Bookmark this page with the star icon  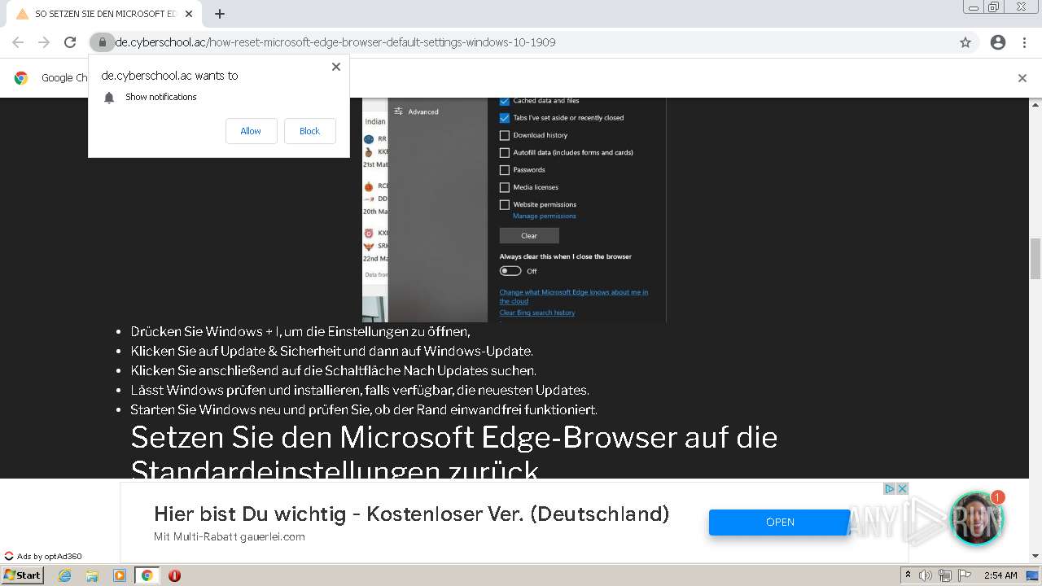tap(965, 42)
